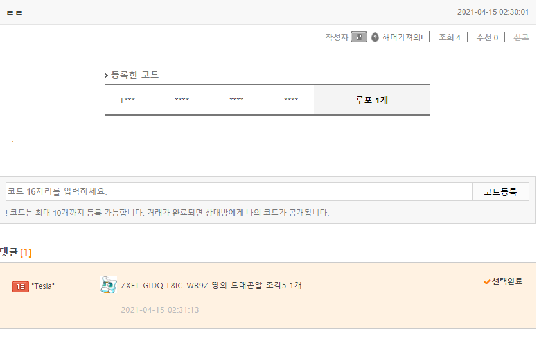The height and width of the screenshot is (341, 539).
Task: Click the 추천 0 recommend count
Action: [x=486, y=37]
